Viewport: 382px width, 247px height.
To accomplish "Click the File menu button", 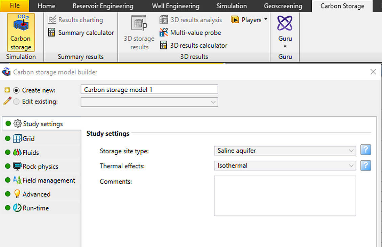I will tap(15, 6).
